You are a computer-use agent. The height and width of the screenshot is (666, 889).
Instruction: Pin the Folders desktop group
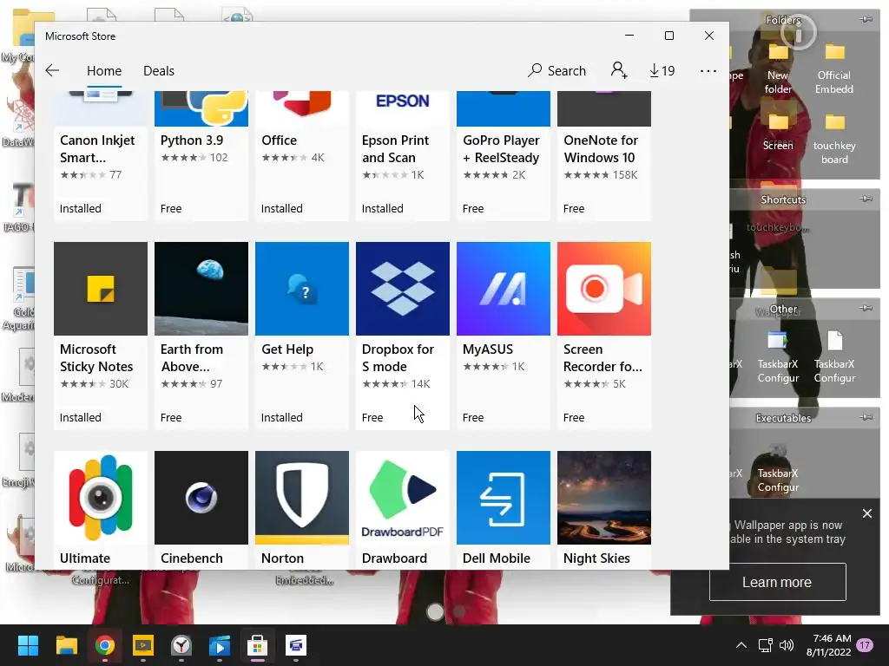click(x=866, y=19)
